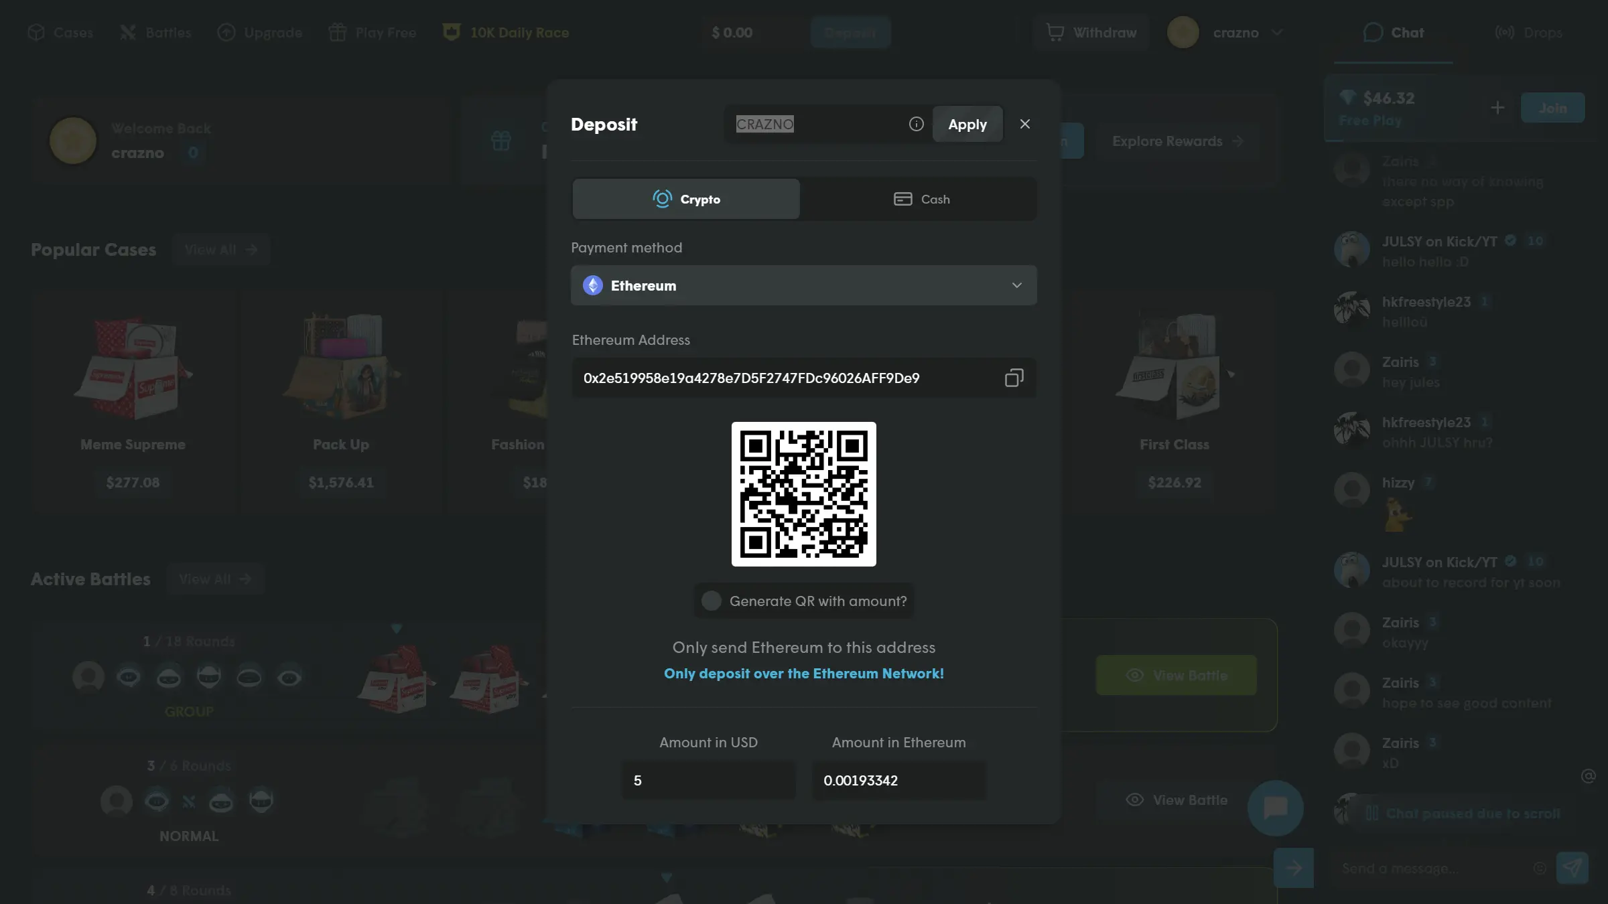
Task: Open the 10K Daily Race
Action: point(506,32)
